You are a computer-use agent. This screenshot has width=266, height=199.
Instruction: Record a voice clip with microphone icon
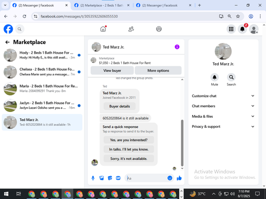pyautogui.click(x=93, y=178)
